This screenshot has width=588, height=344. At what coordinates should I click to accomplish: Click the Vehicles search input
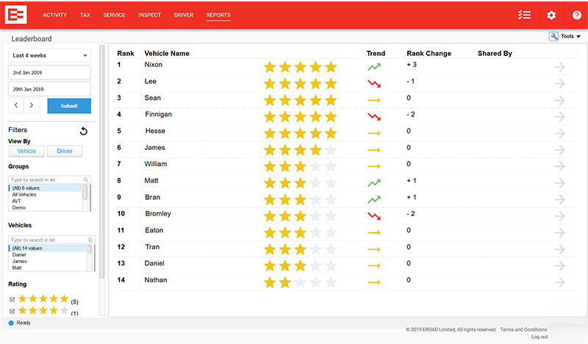51,240
